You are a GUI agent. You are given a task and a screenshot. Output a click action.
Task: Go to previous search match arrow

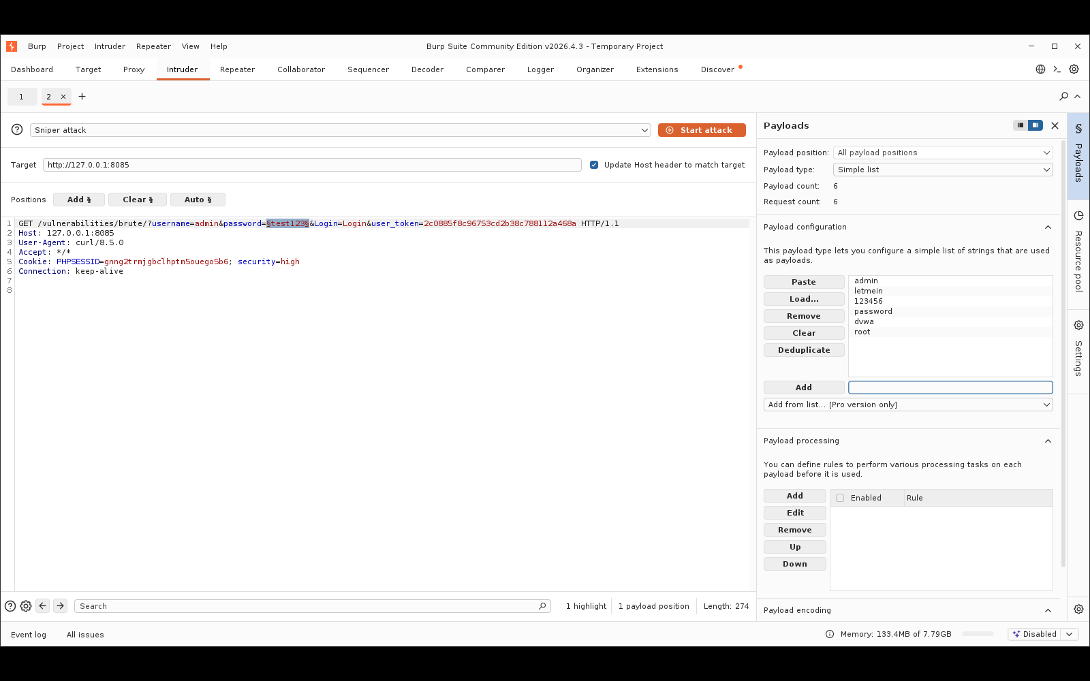(x=43, y=606)
